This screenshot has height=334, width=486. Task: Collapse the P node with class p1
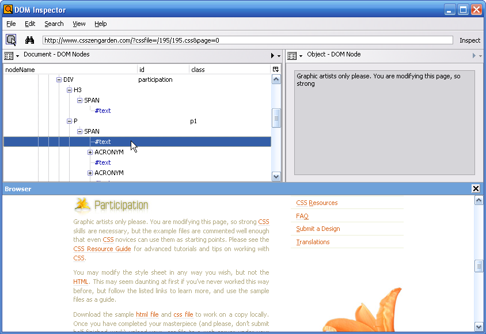click(69, 121)
